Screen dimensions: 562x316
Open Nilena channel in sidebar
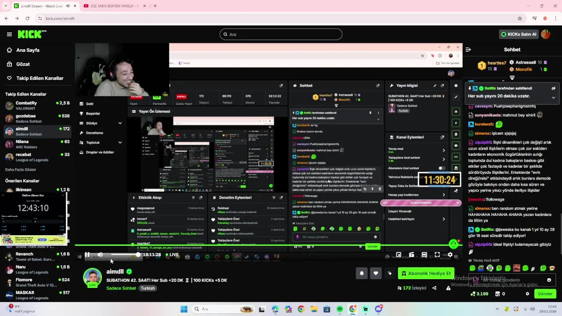click(37, 144)
